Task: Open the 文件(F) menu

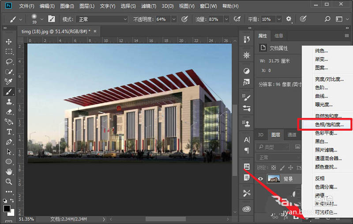Action: [26, 6]
